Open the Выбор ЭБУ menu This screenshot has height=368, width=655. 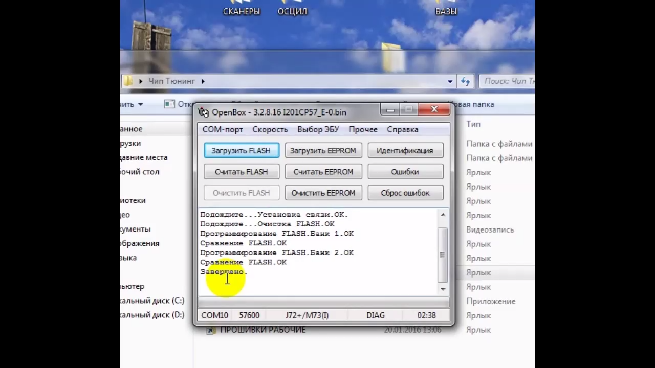coord(318,129)
